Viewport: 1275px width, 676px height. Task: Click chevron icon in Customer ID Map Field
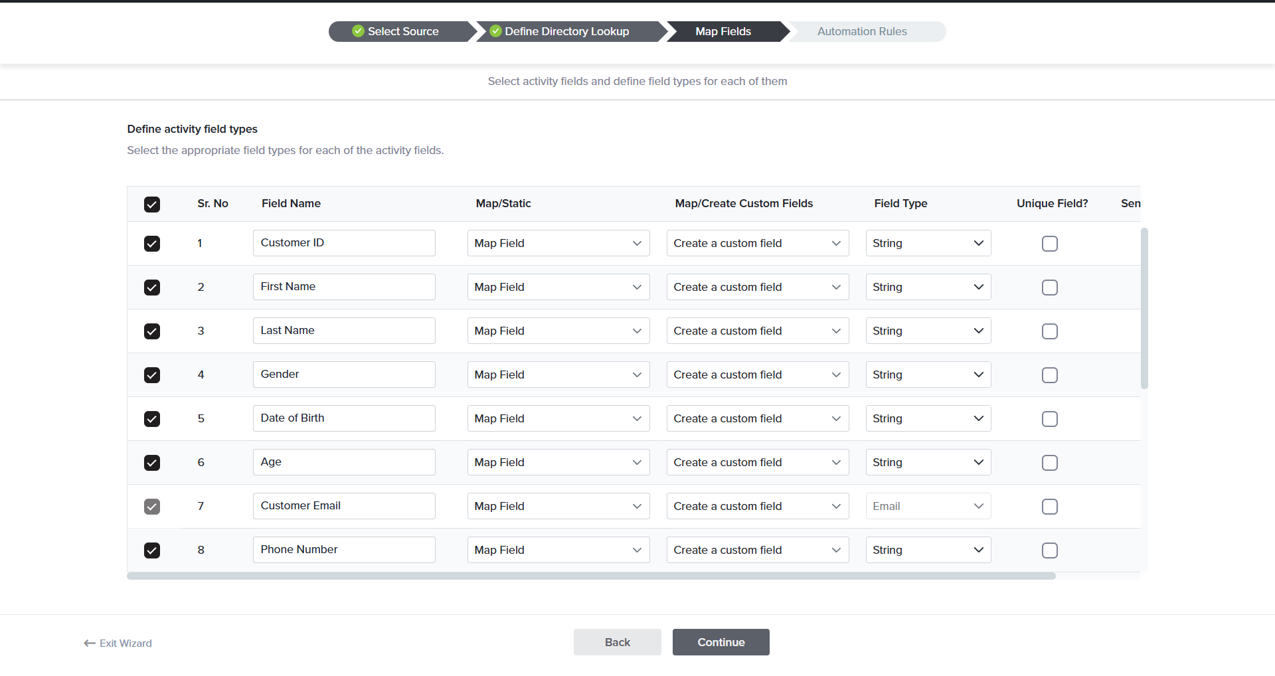click(x=637, y=244)
